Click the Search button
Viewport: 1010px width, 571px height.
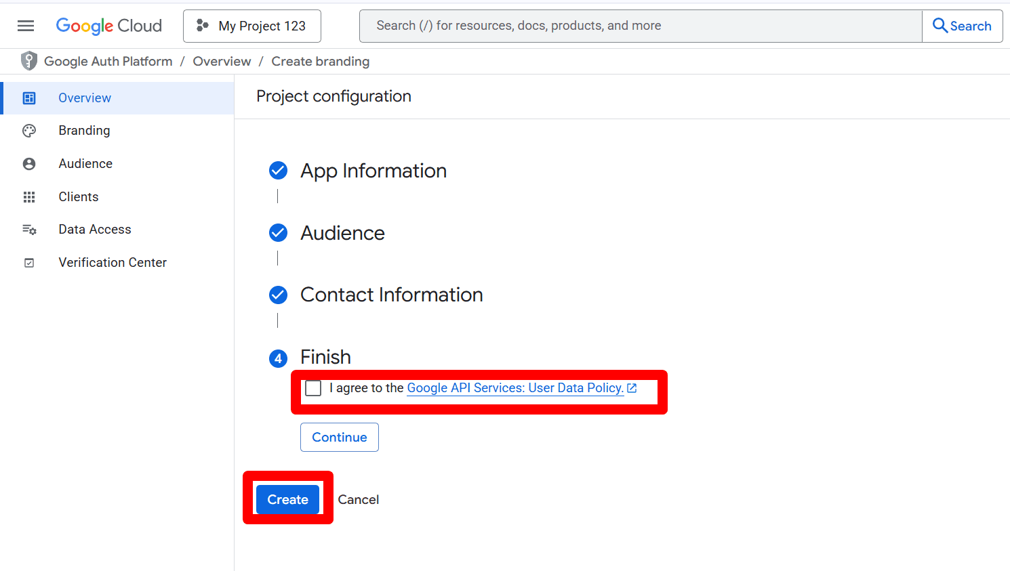(x=963, y=26)
